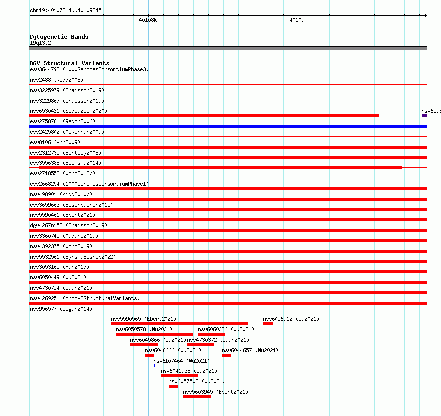Viewport: 441px width, 416px height.
Task: Open variant nsv6045866 (Wu2021) label
Action: point(158,340)
